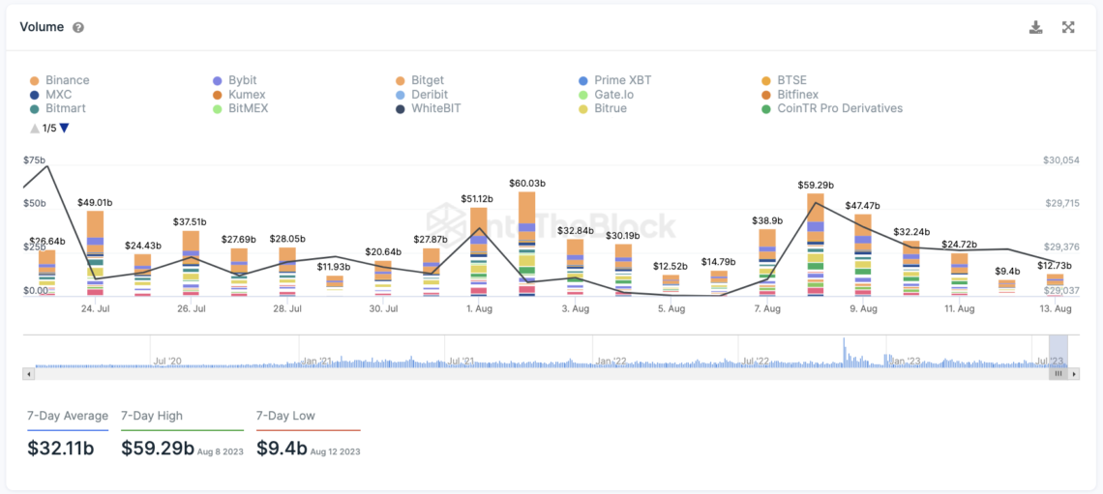Click the Jul '22 navigator label
Screen dimensions: 1103x494
756,362
